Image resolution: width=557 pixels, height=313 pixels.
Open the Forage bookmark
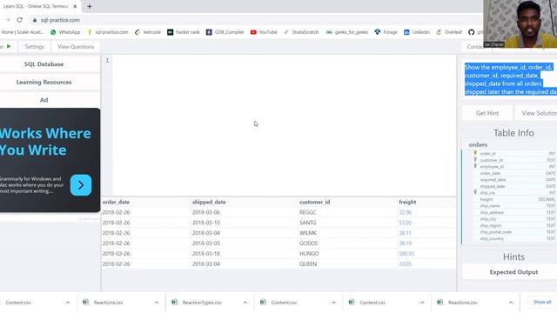pos(386,32)
